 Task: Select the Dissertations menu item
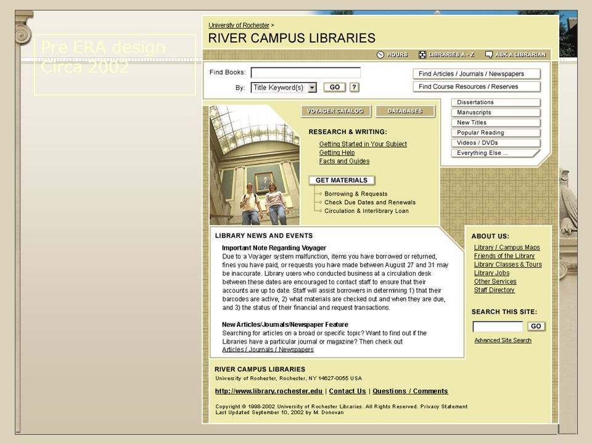(496, 102)
